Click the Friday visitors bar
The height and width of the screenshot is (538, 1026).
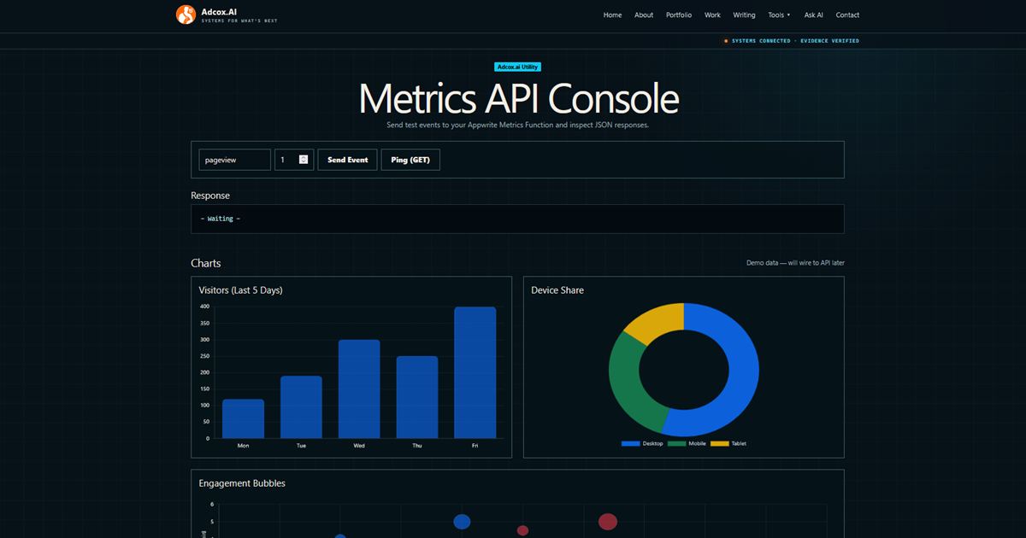(x=475, y=372)
